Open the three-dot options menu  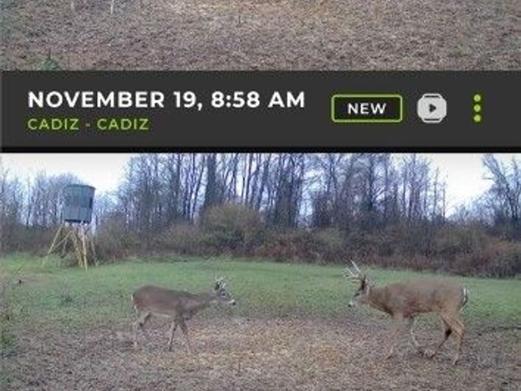477,108
